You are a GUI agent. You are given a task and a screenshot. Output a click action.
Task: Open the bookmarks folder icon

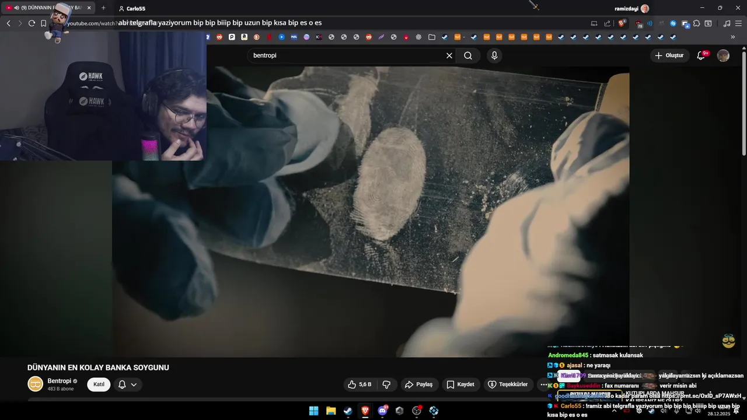point(432,37)
